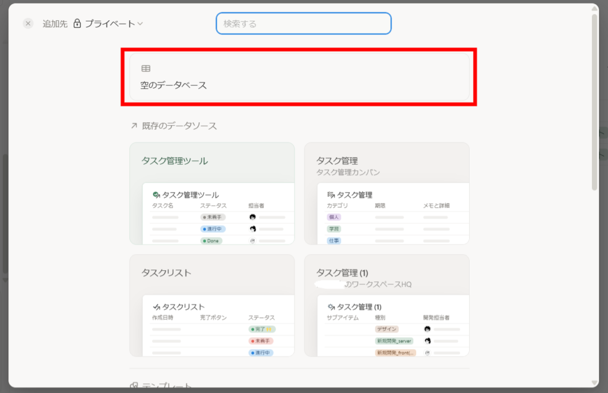This screenshot has width=608, height=393.
Task: Click the checkmark icon in タスク管理ツール preview
Action: 156,195
